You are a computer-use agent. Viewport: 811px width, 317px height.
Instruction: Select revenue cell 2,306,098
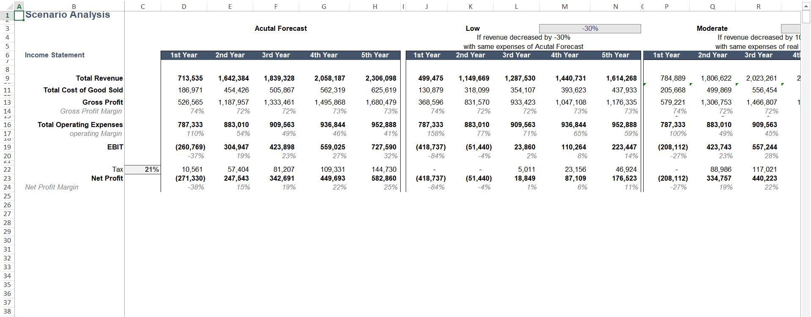(381, 78)
